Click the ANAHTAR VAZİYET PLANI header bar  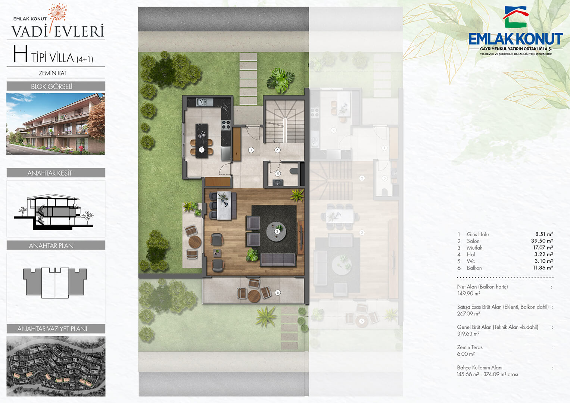pyautogui.click(x=56, y=329)
